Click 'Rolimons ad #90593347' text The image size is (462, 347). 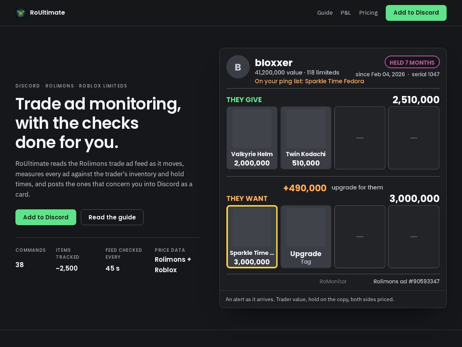[x=407, y=281]
